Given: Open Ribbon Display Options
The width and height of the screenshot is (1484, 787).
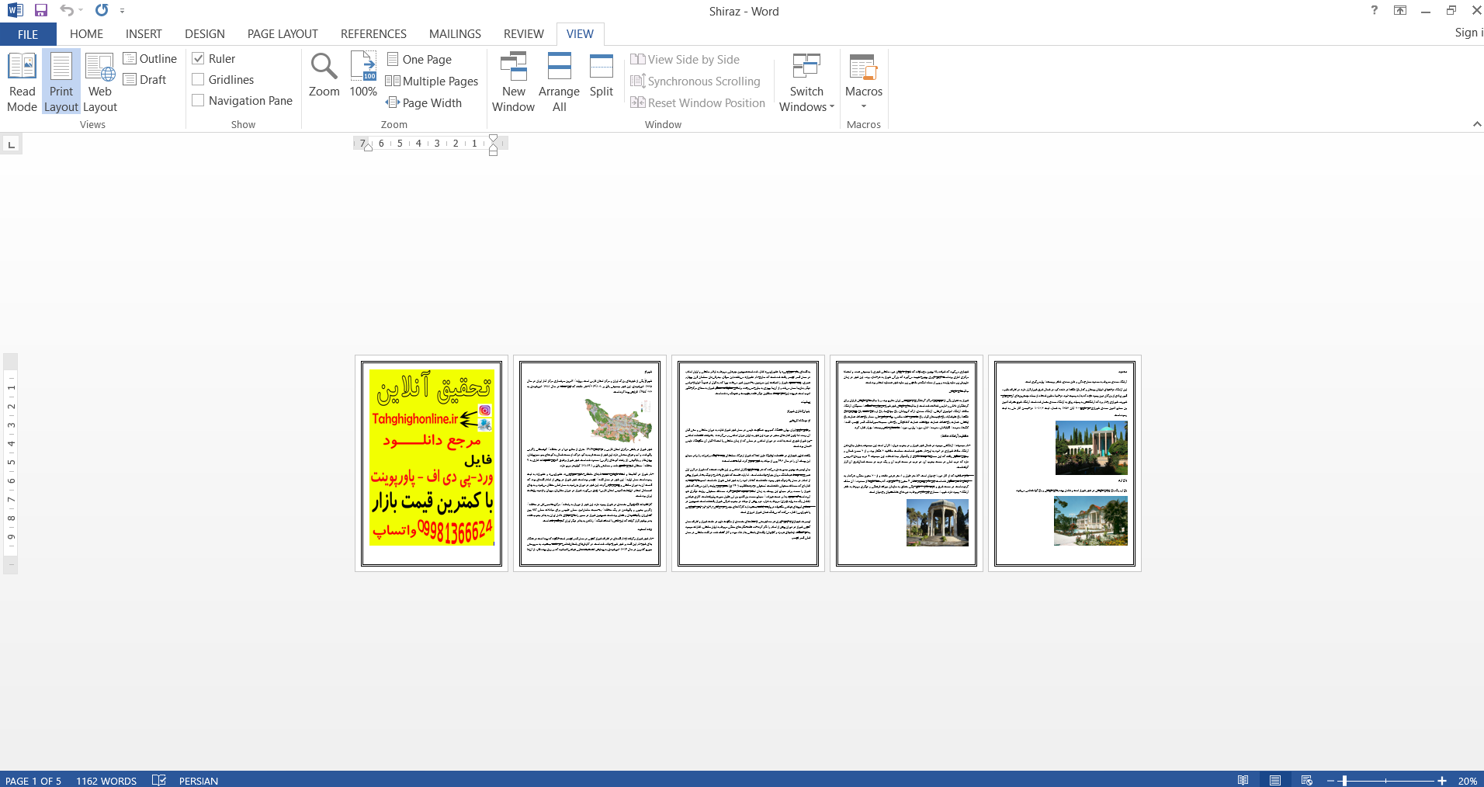Looking at the screenshot, I should coord(1400,11).
